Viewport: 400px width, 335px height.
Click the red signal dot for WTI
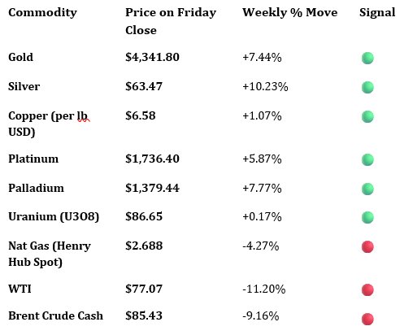[367, 289]
